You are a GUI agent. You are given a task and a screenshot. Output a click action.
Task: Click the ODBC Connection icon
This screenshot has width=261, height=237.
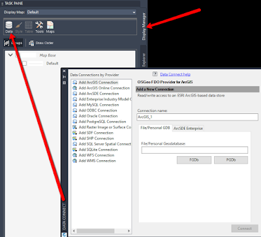pyautogui.click(x=75, y=110)
